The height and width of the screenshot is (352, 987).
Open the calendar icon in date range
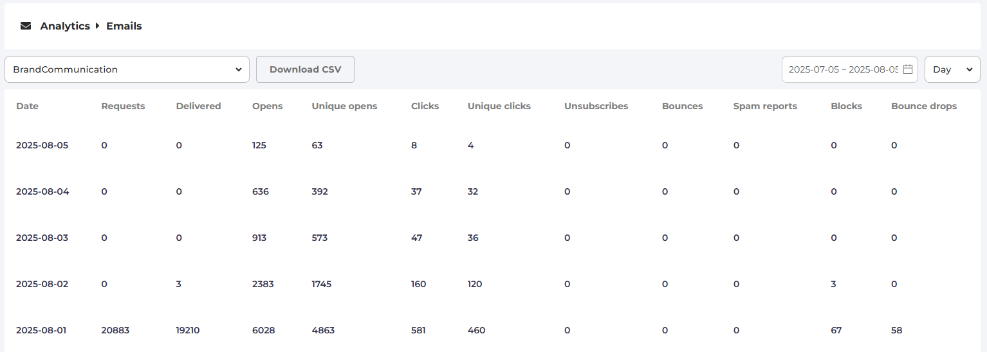908,69
